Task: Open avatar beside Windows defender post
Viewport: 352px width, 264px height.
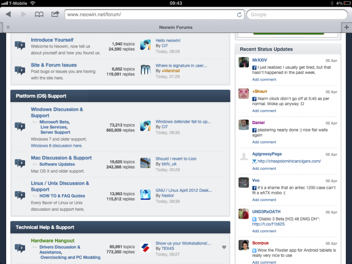Action: point(145,126)
